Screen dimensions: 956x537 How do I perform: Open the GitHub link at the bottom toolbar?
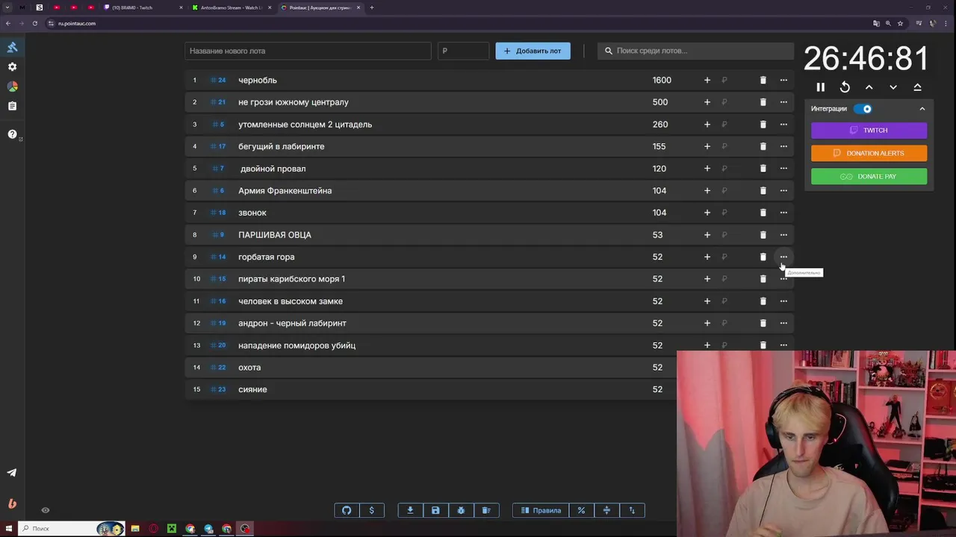[347, 510]
